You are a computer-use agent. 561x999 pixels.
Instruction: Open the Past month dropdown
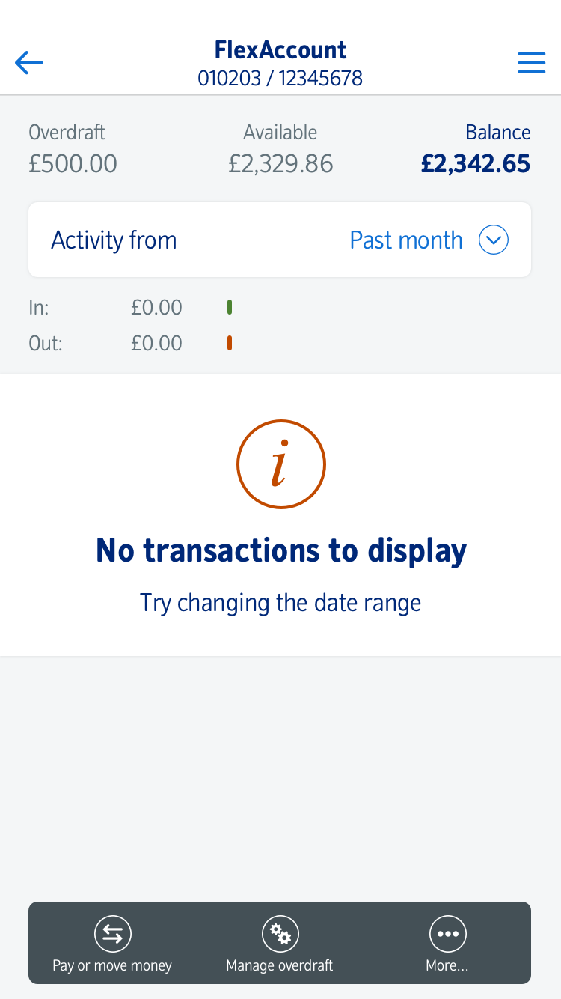(x=406, y=240)
